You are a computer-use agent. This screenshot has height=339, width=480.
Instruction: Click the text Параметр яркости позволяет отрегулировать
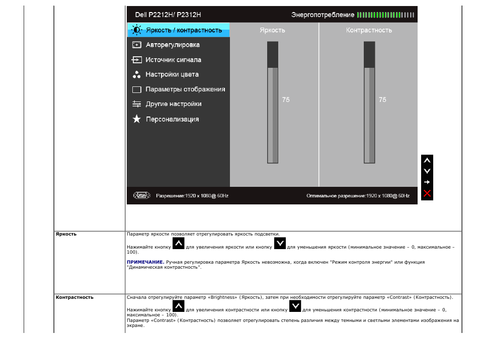(180, 234)
